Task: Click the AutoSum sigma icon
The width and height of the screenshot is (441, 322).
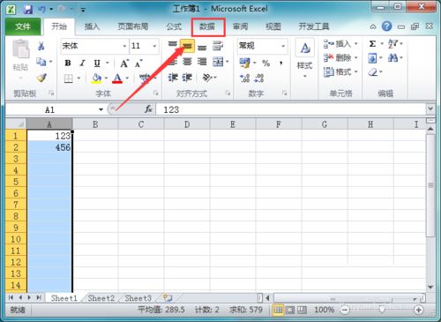Action: [372, 44]
